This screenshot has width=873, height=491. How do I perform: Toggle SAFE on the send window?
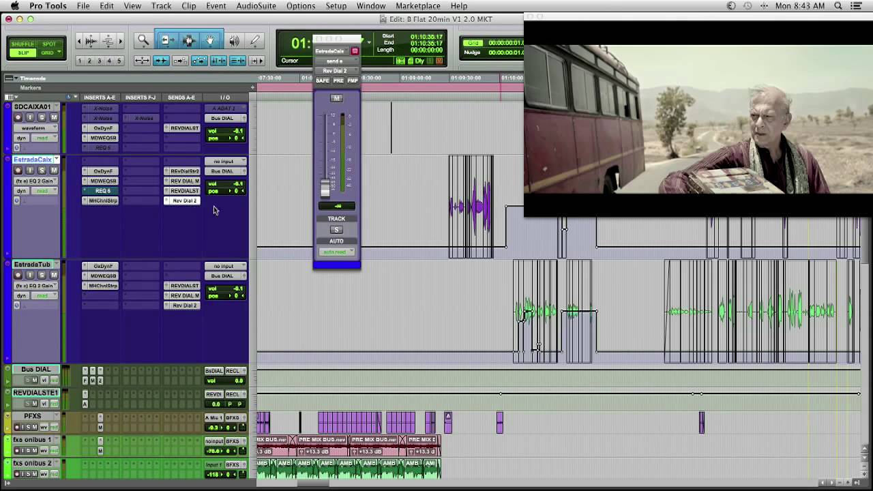coord(323,80)
